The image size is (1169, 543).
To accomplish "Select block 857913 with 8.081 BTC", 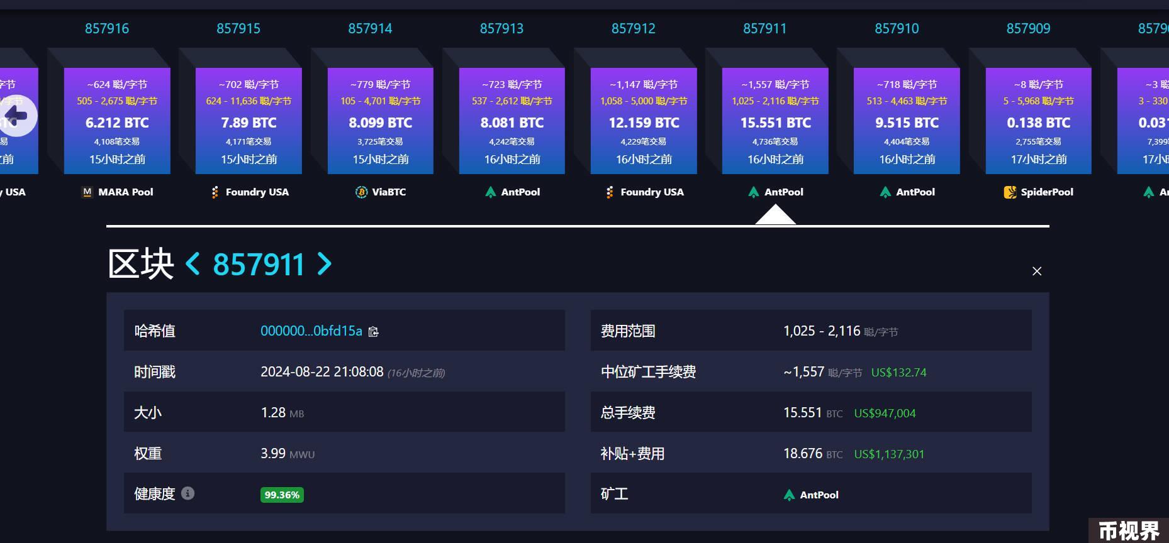I will pyautogui.click(x=512, y=121).
